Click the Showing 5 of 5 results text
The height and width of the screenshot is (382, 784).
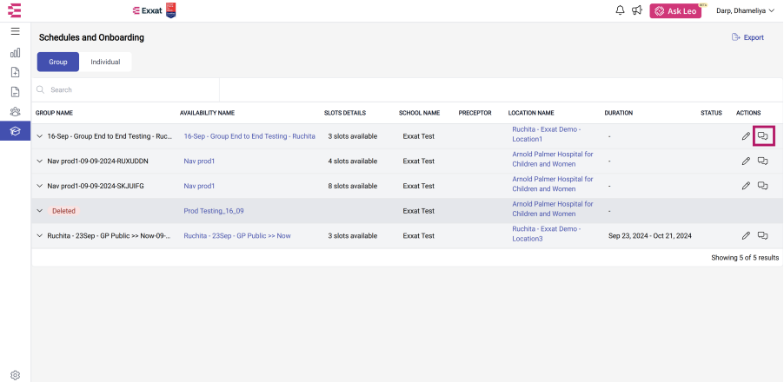pos(745,258)
